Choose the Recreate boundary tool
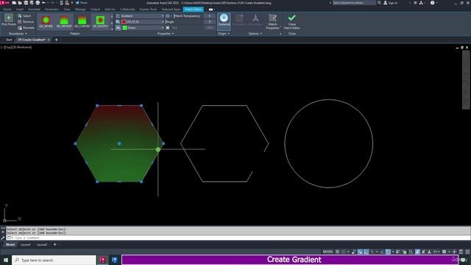The width and height of the screenshot is (471, 265). click(26, 28)
